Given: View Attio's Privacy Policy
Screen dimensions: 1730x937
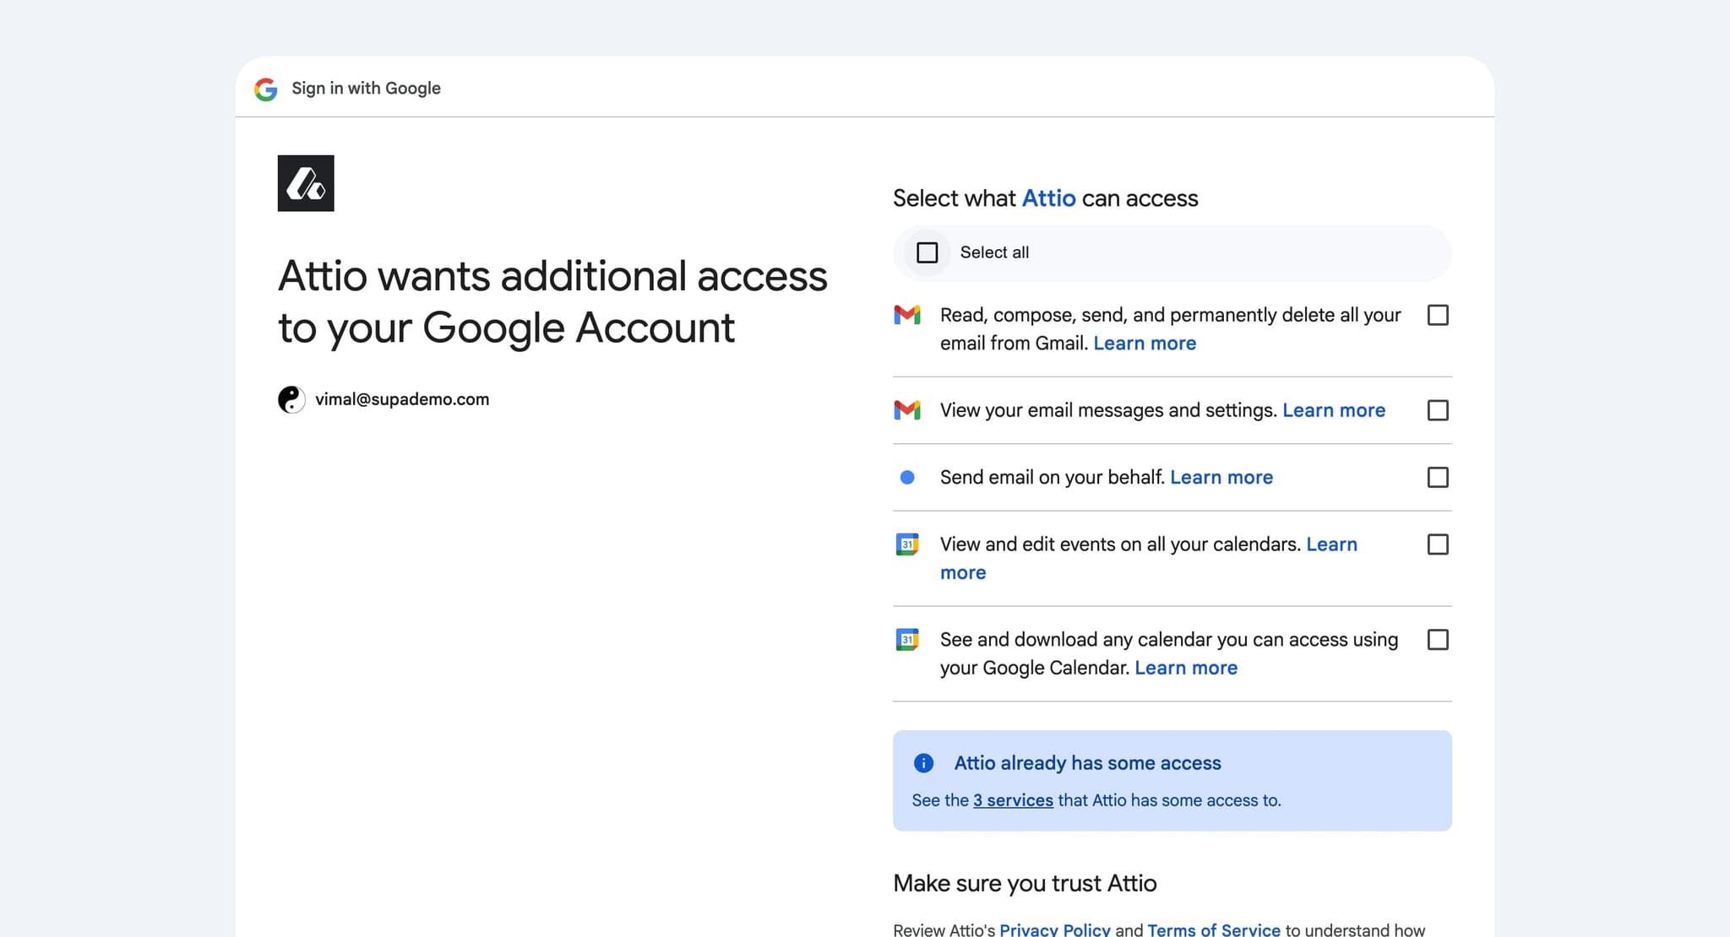Looking at the screenshot, I should click(x=1054, y=929).
